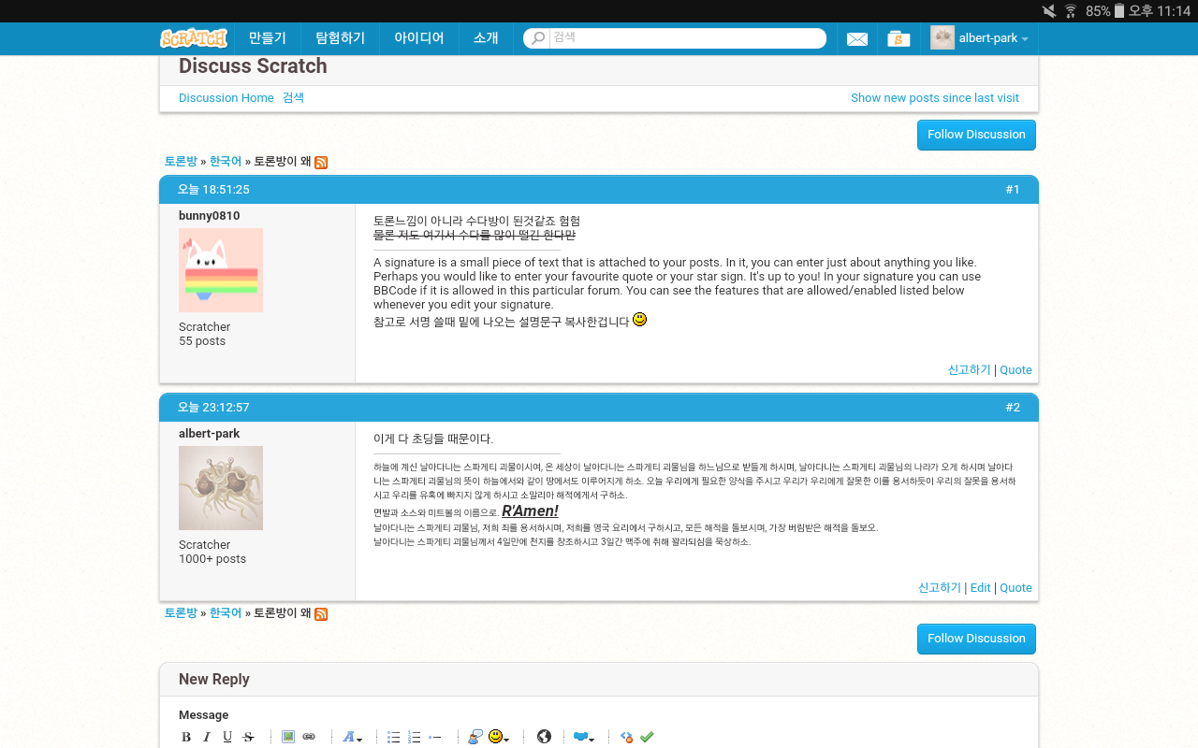The image size is (1198, 748).
Task: Open the My Stuff folder icon
Action: (898, 38)
